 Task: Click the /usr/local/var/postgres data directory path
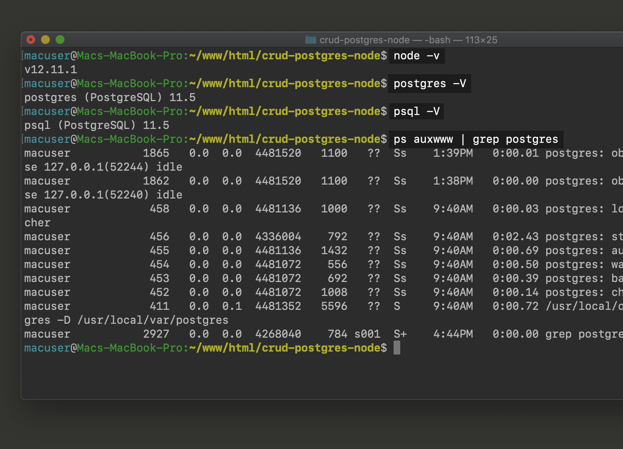click(154, 320)
